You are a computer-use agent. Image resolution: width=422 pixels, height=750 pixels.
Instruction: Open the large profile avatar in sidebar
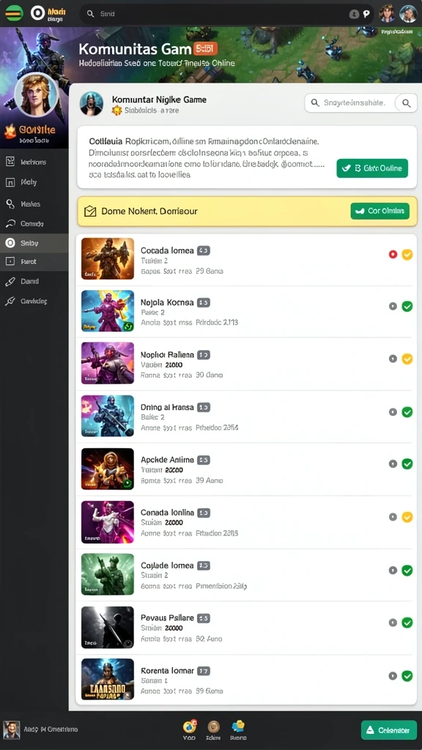tap(36, 94)
